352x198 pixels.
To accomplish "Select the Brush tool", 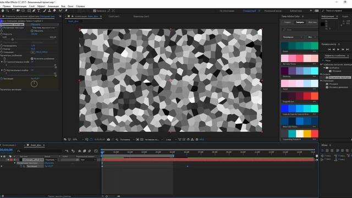I will pyautogui.click(x=45, y=10).
